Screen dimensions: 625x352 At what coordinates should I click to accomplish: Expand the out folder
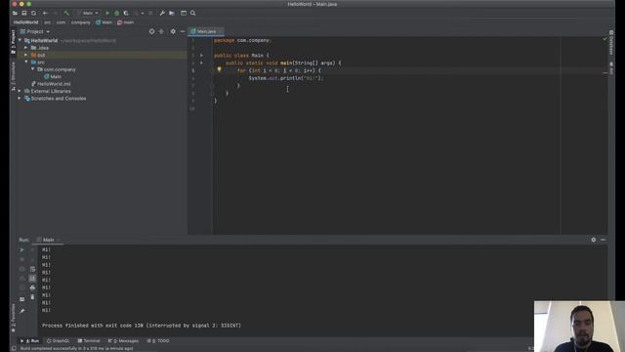tap(26, 55)
